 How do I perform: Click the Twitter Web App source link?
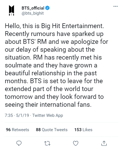point(48,115)
